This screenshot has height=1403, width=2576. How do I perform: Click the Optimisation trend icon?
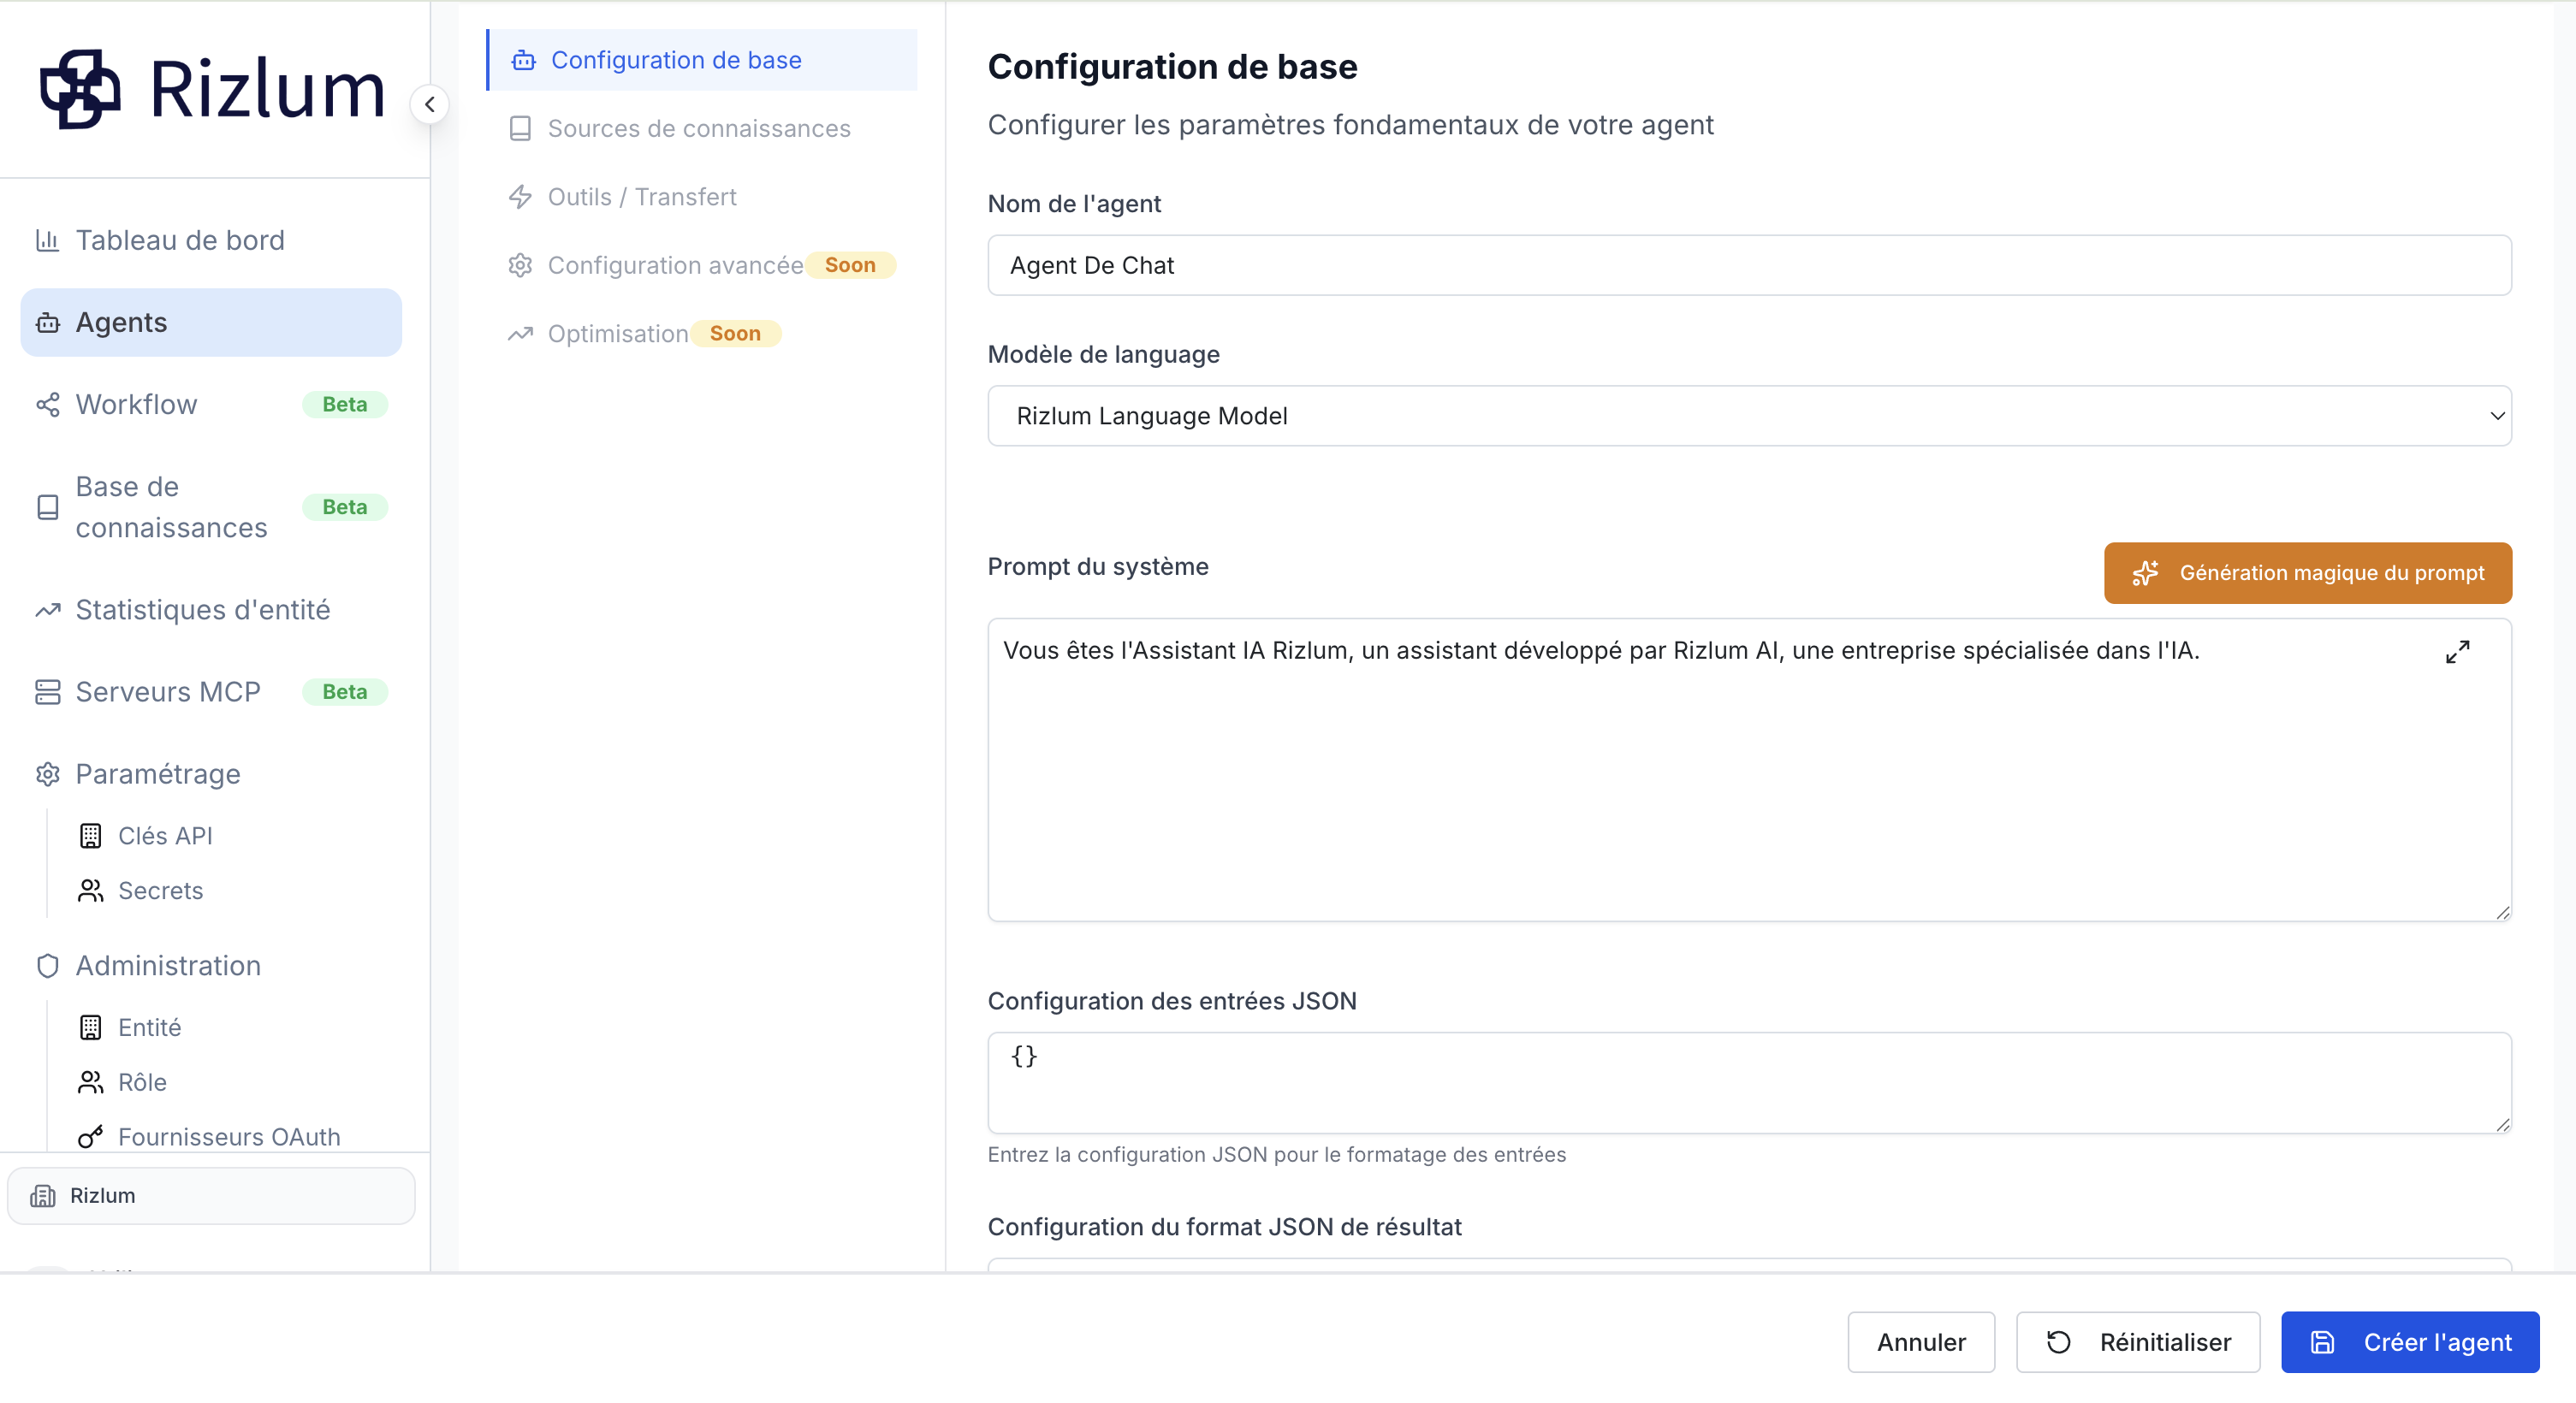tap(520, 334)
